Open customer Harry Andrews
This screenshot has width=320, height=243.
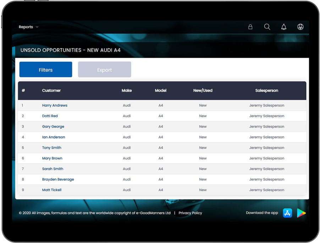[55, 106]
